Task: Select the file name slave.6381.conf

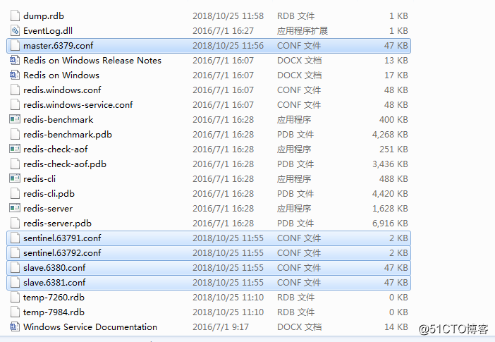Action: click(x=54, y=283)
